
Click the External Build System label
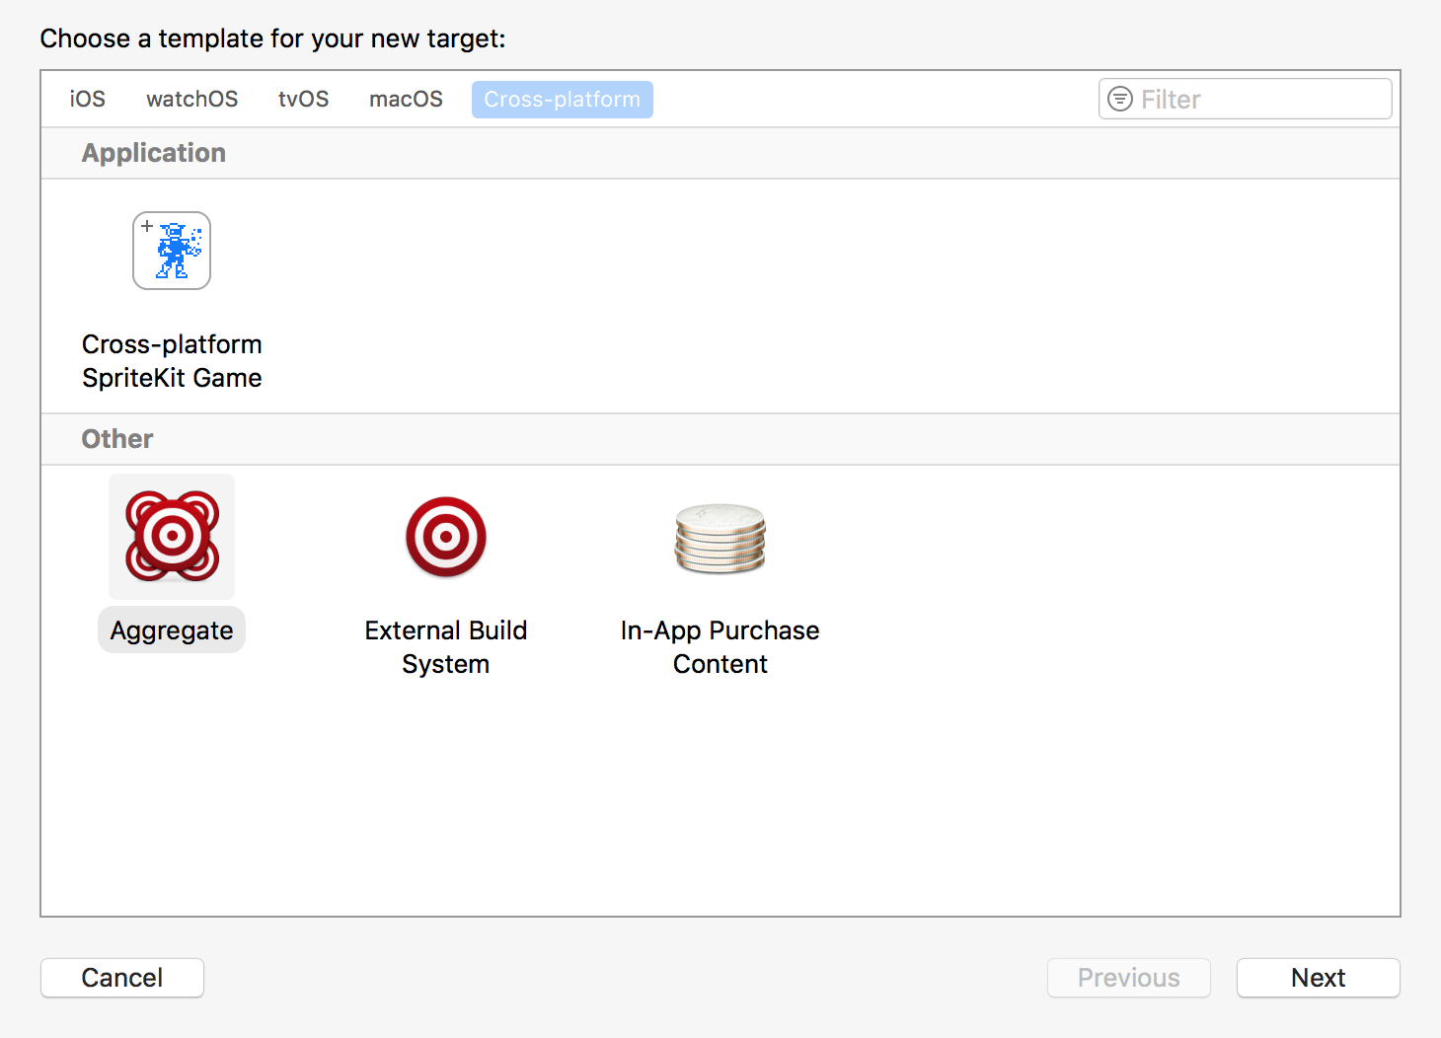click(446, 646)
